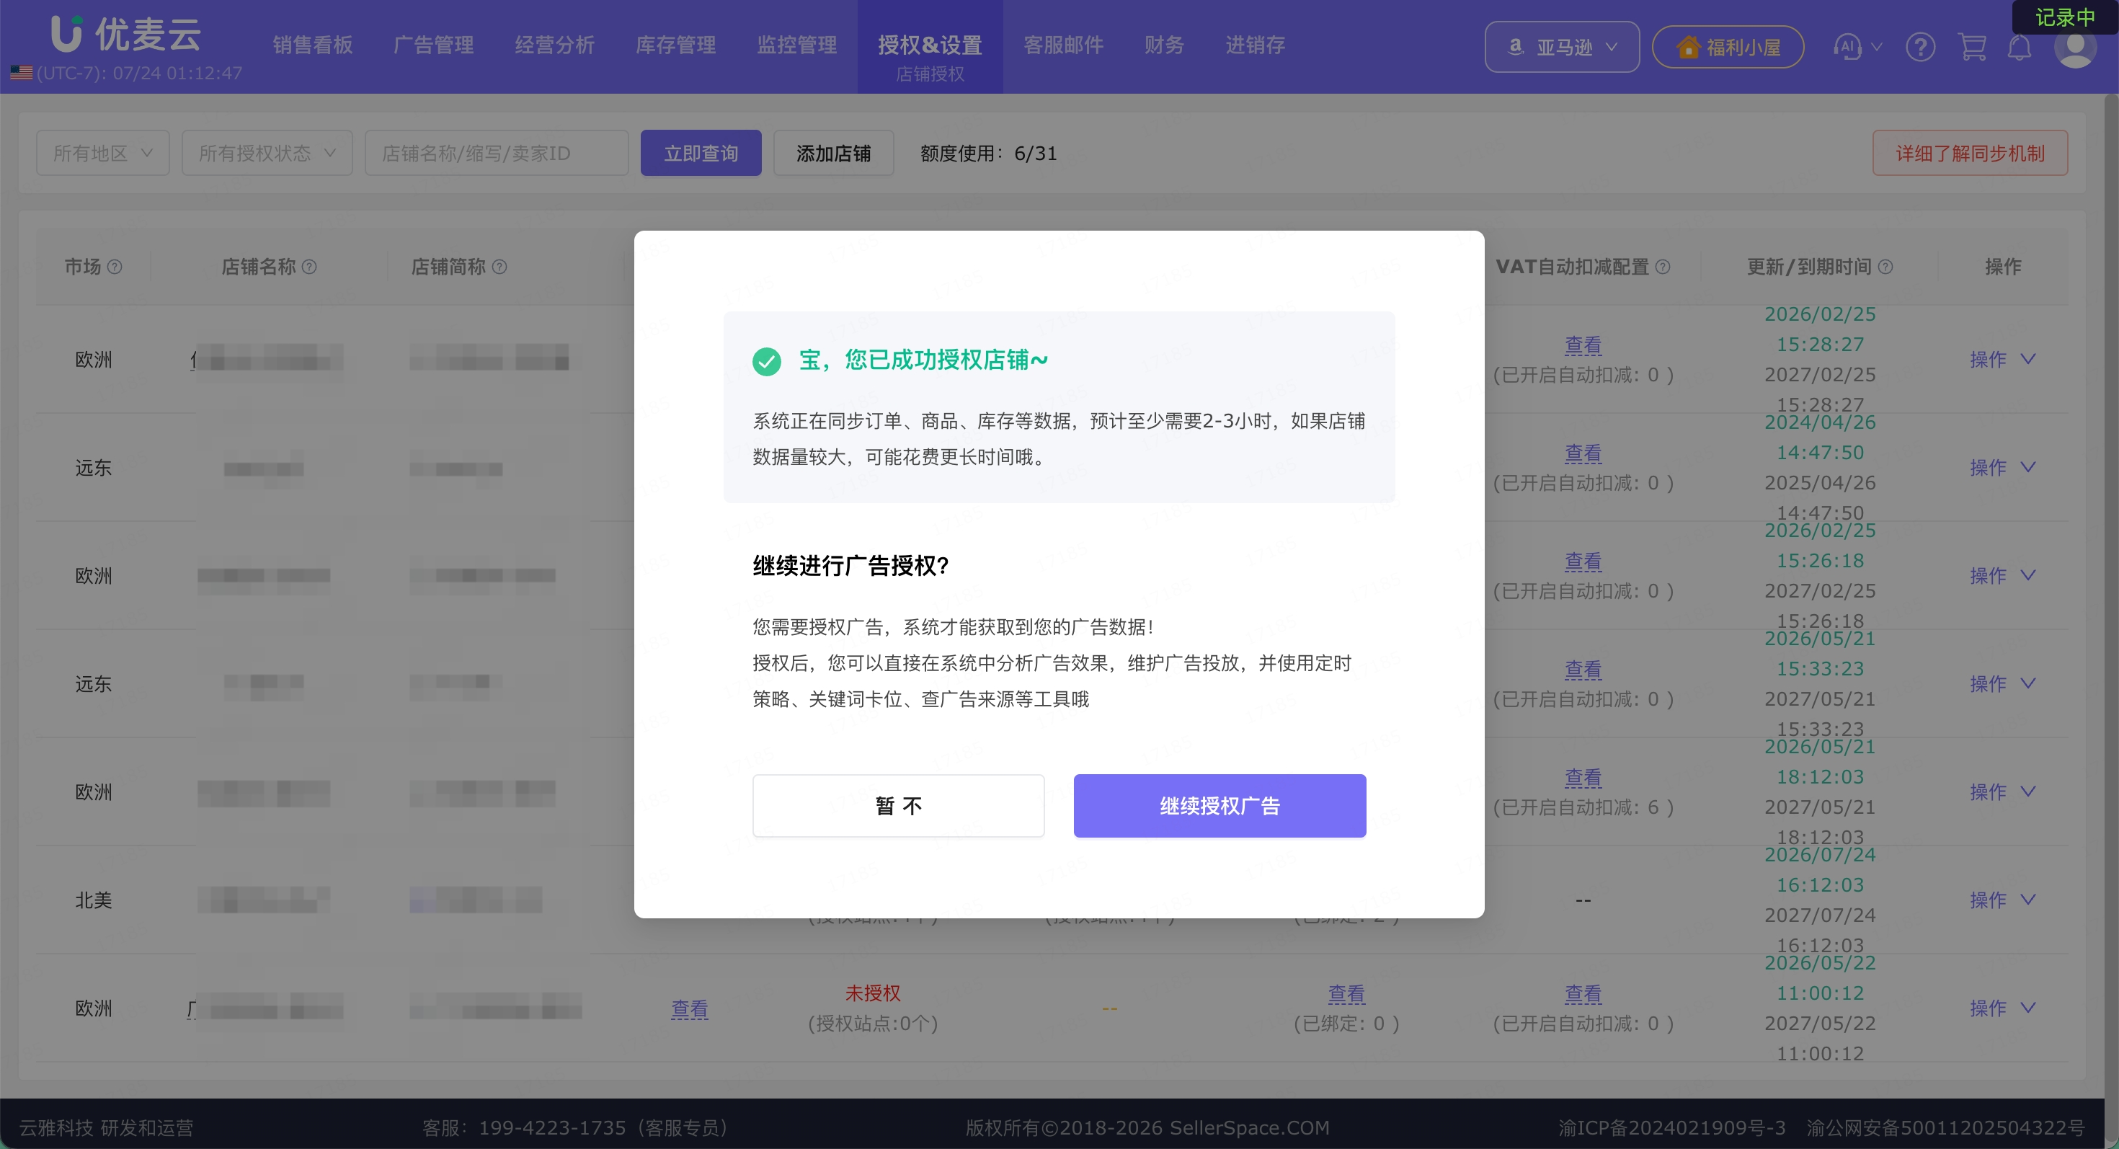
Task: Expand 操作 menu for 2026/02/25 15:28:27 row
Action: (2002, 360)
